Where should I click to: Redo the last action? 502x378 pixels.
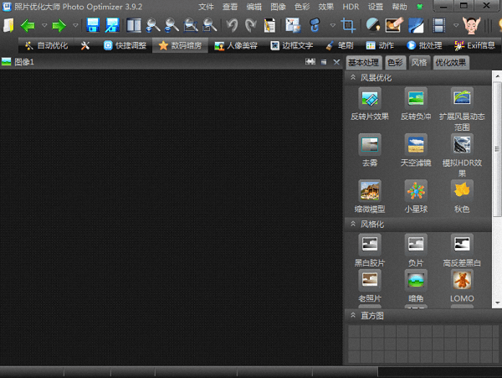click(x=251, y=25)
